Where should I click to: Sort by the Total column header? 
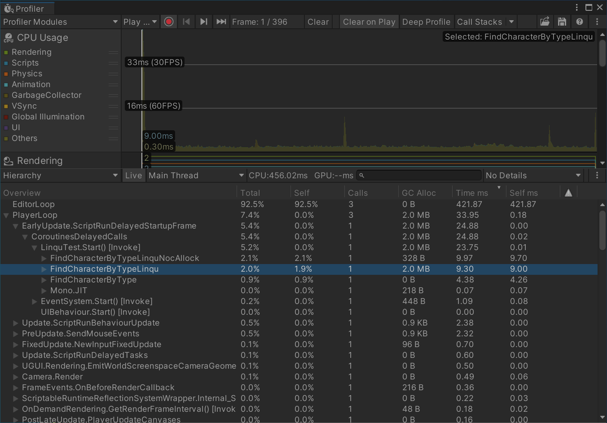[264, 193]
